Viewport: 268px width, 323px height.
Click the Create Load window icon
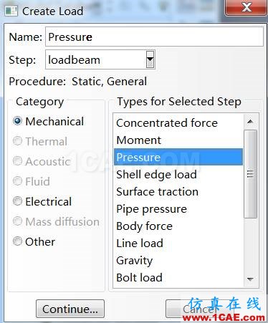coord(11,11)
